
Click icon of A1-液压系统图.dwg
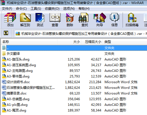[4, 65]
